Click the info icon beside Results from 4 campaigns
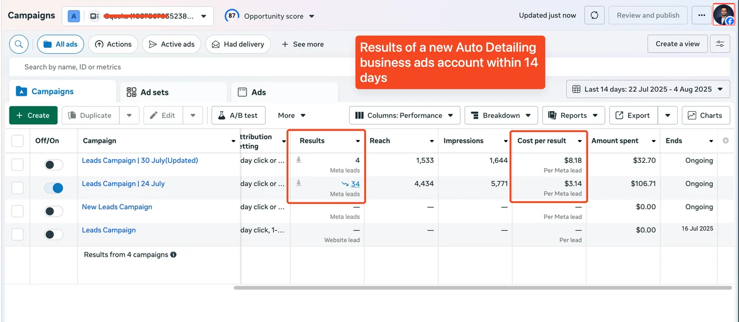Viewport: 739px width, 322px height. (173, 255)
